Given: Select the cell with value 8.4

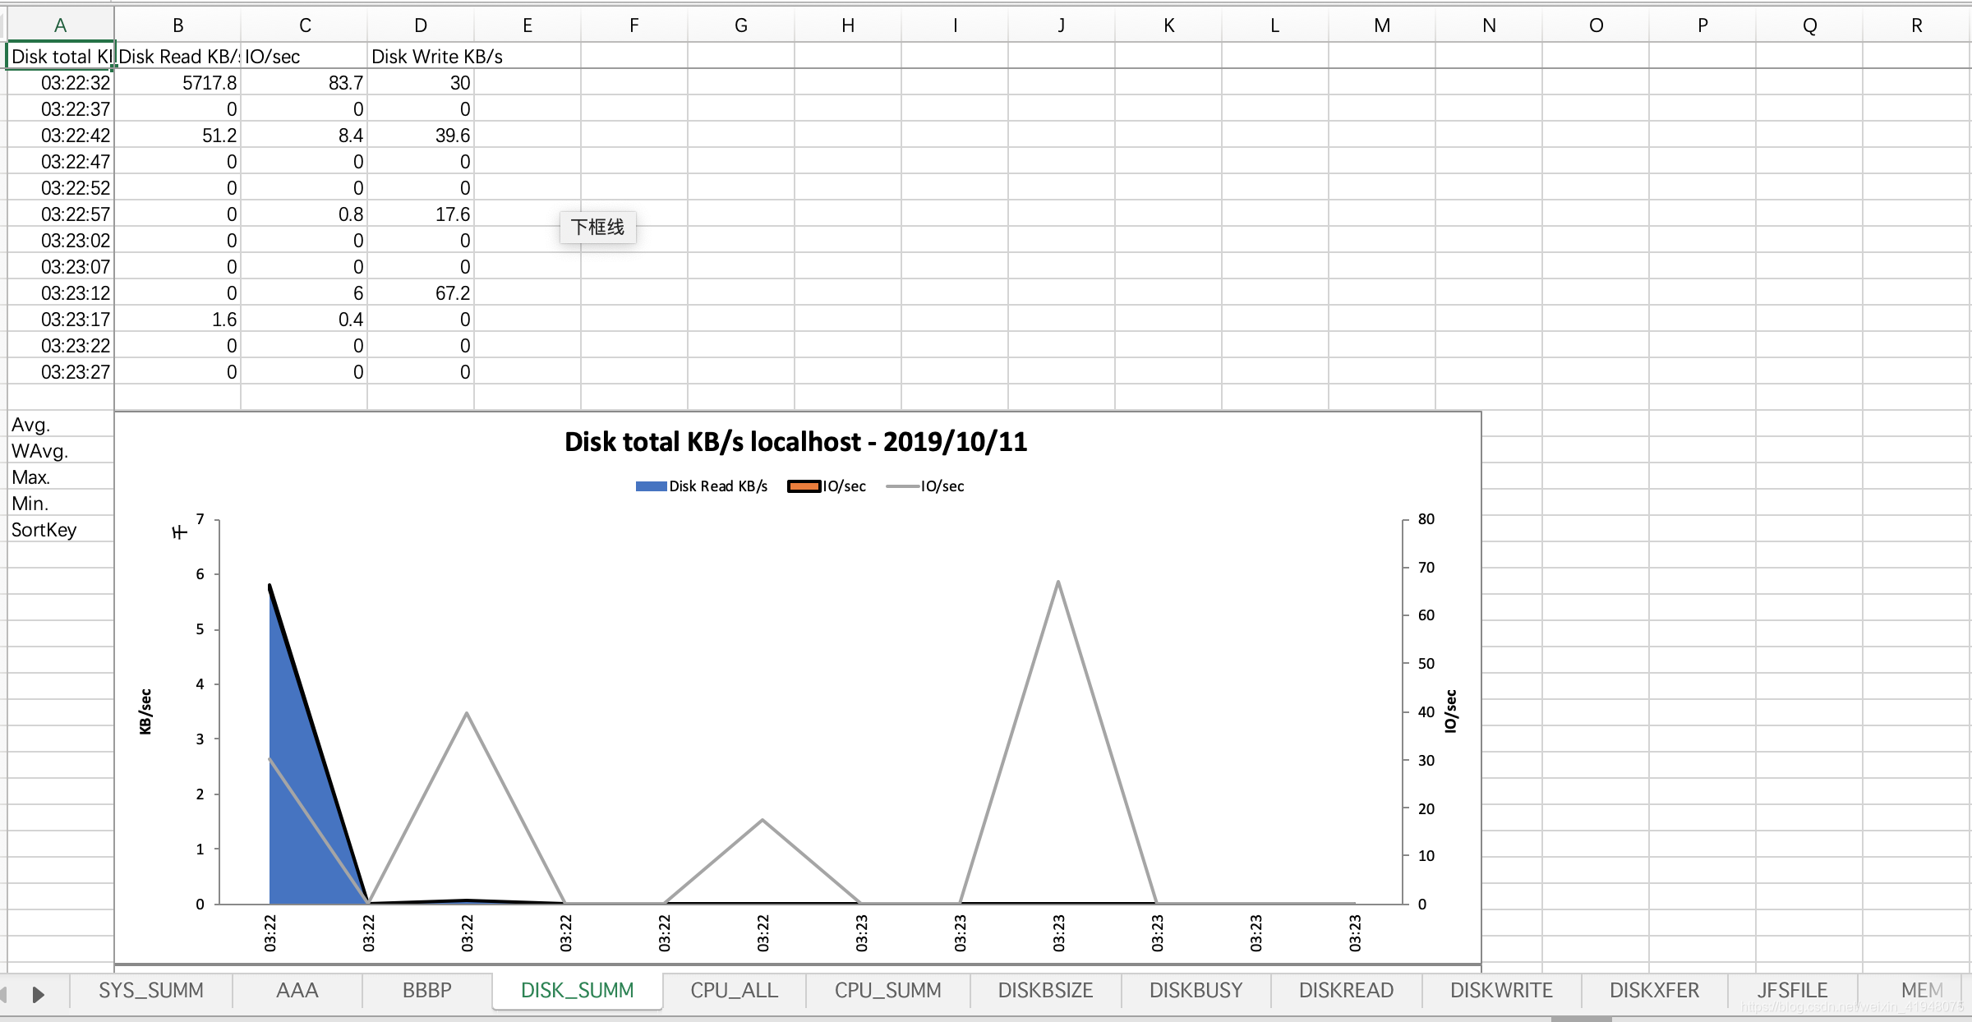Looking at the screenshot, I should (x=304, y=135).
